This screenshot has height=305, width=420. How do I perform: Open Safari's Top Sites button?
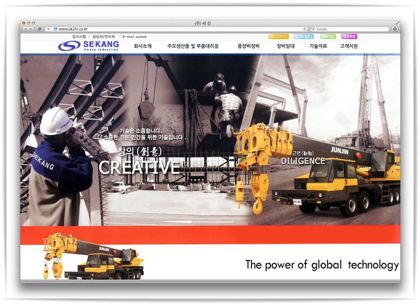click(40, 29)
